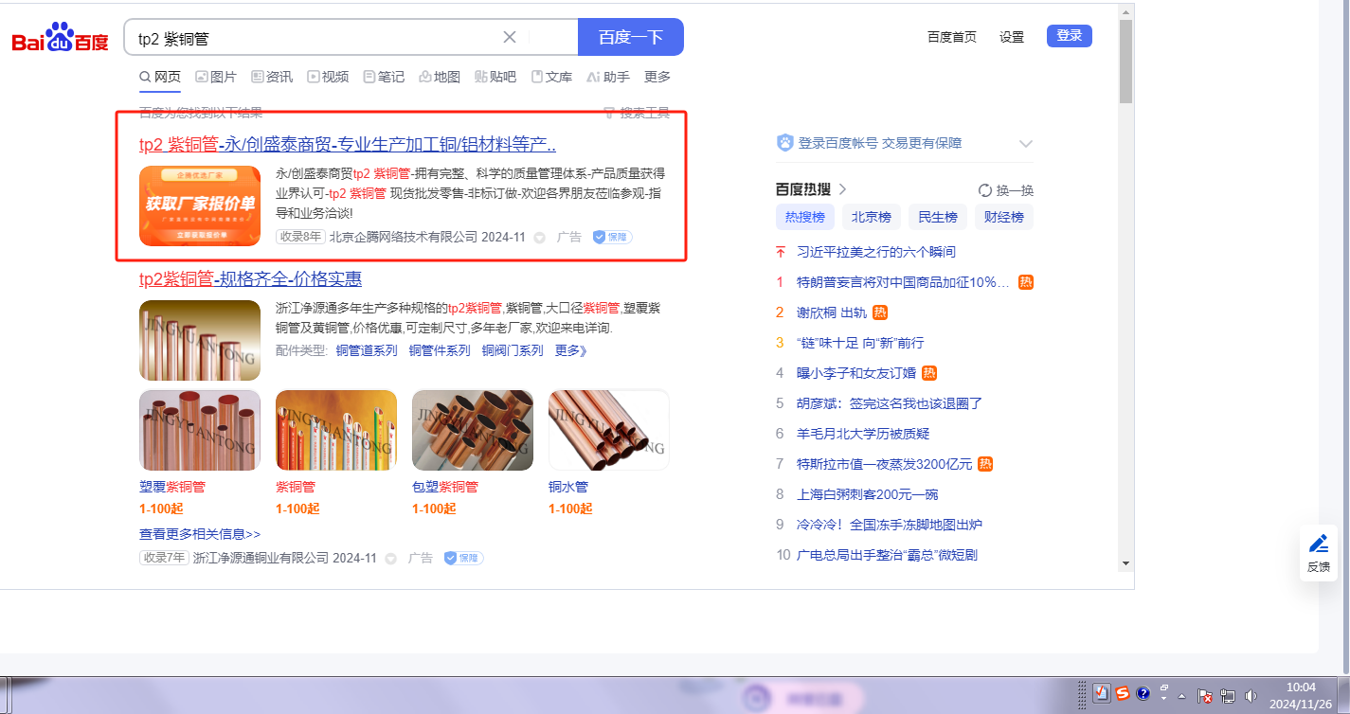Viewport: 1350px width, 714px height.
Task: Open the 更多 search category menu
Action: pyautogui.click(x=657, y=77)
